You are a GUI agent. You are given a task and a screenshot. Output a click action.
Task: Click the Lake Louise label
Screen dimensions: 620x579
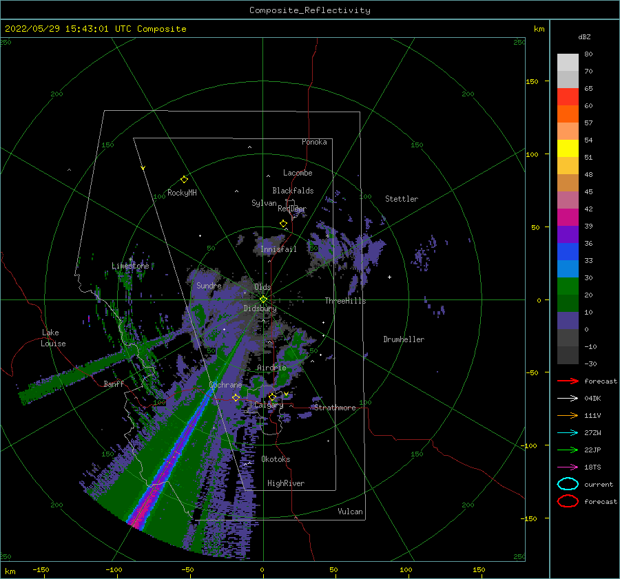click(x=53, y=338)
